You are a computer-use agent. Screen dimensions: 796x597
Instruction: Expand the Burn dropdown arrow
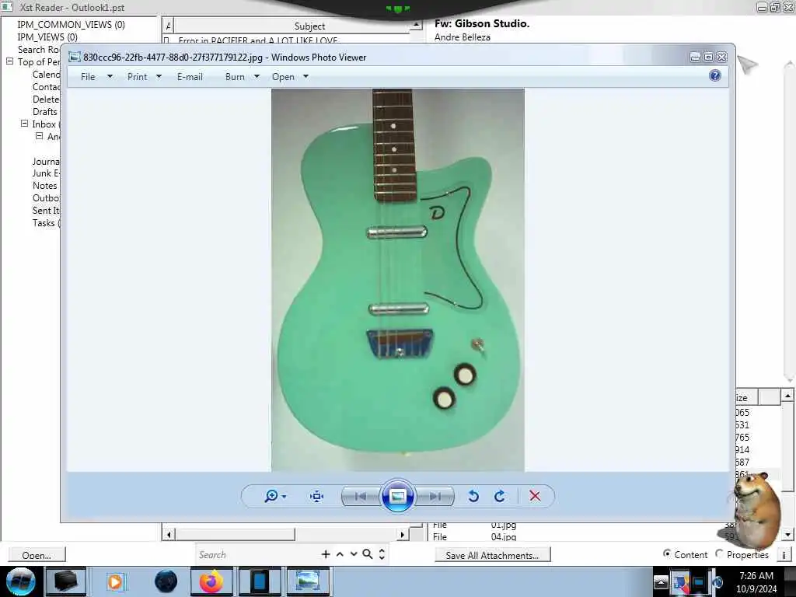pos(257,77)
